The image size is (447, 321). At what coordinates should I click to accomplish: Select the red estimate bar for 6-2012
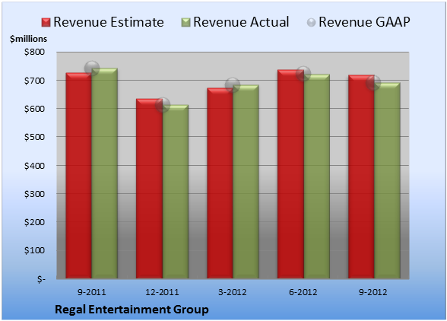(x=290, y=174)
